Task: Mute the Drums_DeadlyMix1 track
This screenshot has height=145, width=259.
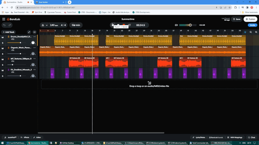Action: 3,37
